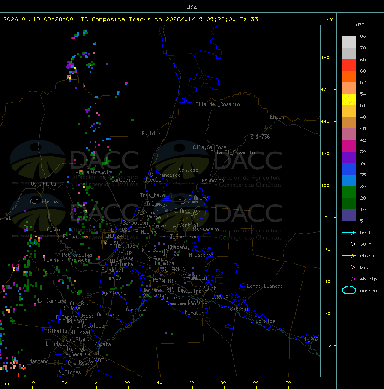This screenshot has width=384, height=389.
Task: Click the TUNUYAN place label
Action: click(x=98, y=360)
